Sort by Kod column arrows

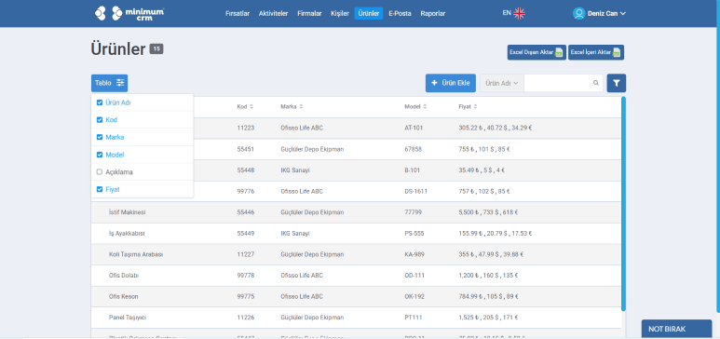coord(251,106)
